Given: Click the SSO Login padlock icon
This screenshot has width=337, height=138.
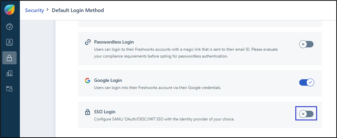Looking at the screenshot, I should click(x=87, y=112).
